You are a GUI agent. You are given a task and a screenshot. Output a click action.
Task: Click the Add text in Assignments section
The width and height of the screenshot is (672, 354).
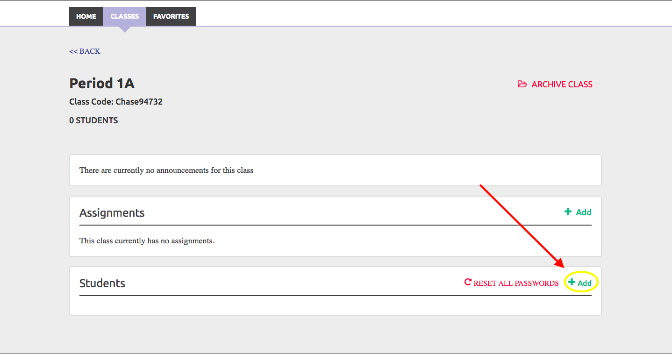point(584,212)
